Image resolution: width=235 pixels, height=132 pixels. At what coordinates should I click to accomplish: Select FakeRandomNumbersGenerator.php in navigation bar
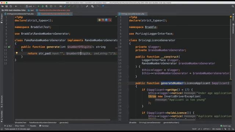coord(53,10)
